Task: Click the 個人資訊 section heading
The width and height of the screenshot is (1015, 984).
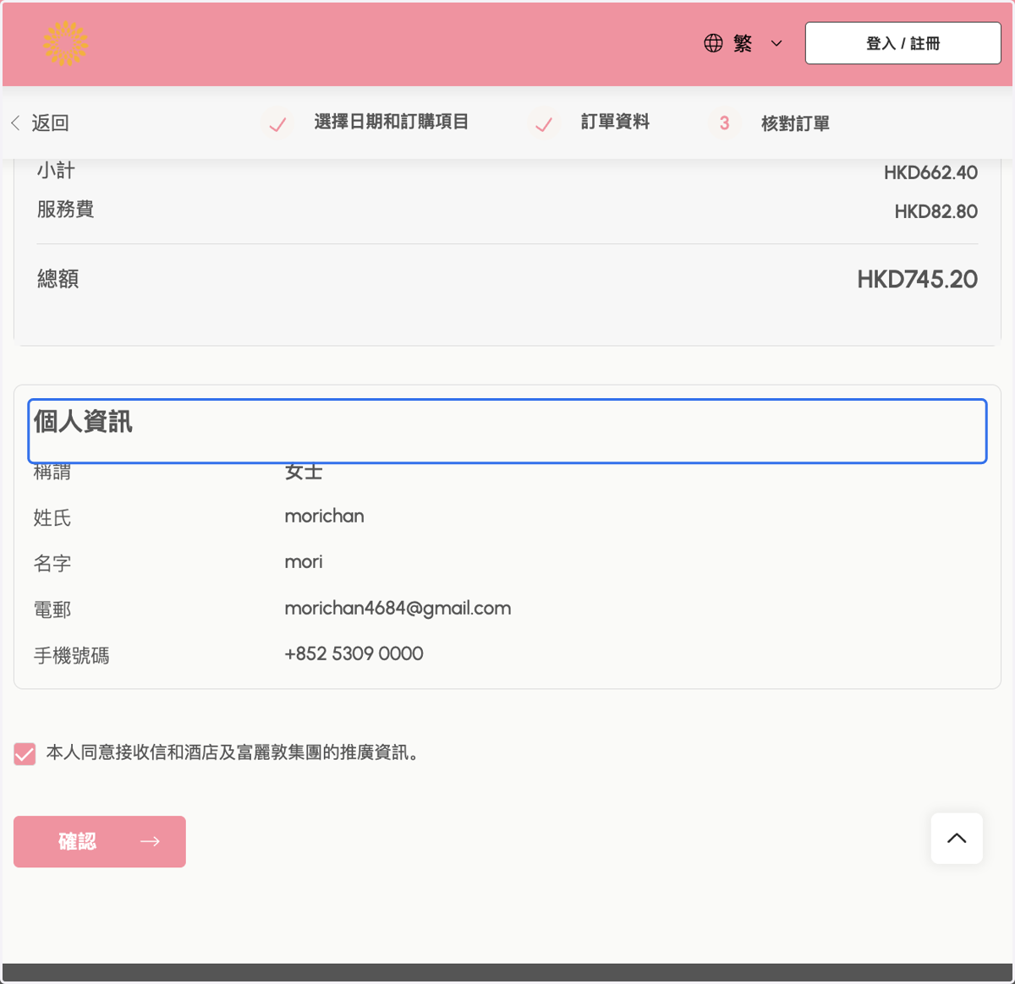Action: pyautogui.click(x=83, y=421)
